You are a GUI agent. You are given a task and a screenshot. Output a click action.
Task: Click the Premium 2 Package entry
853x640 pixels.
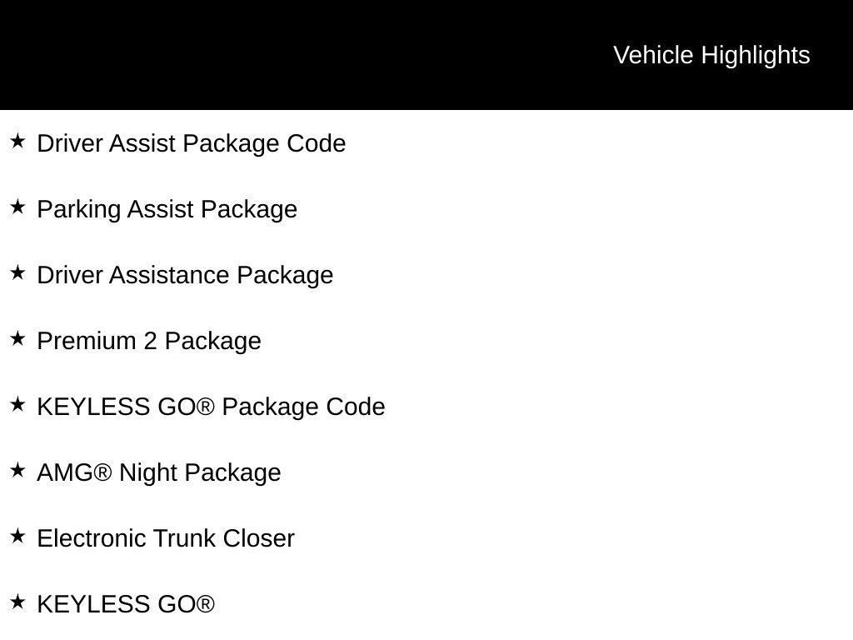(149, 341)
